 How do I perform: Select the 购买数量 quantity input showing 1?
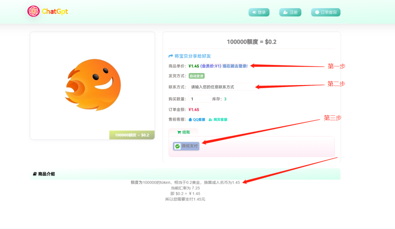pos(199,98)
